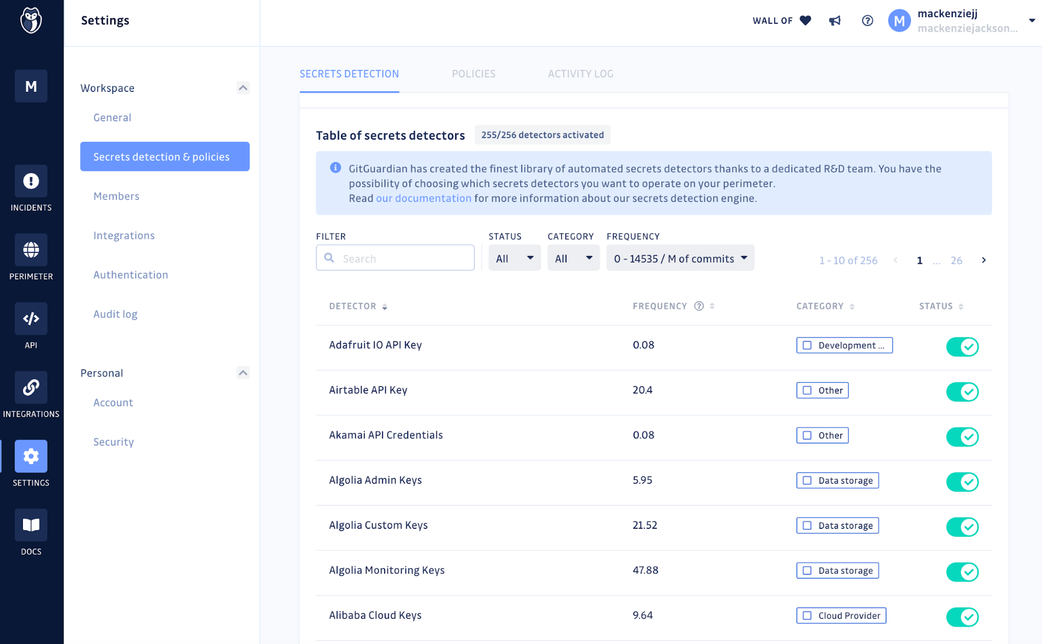
Task: Open the Status filter dropdown
Action: 514,258
